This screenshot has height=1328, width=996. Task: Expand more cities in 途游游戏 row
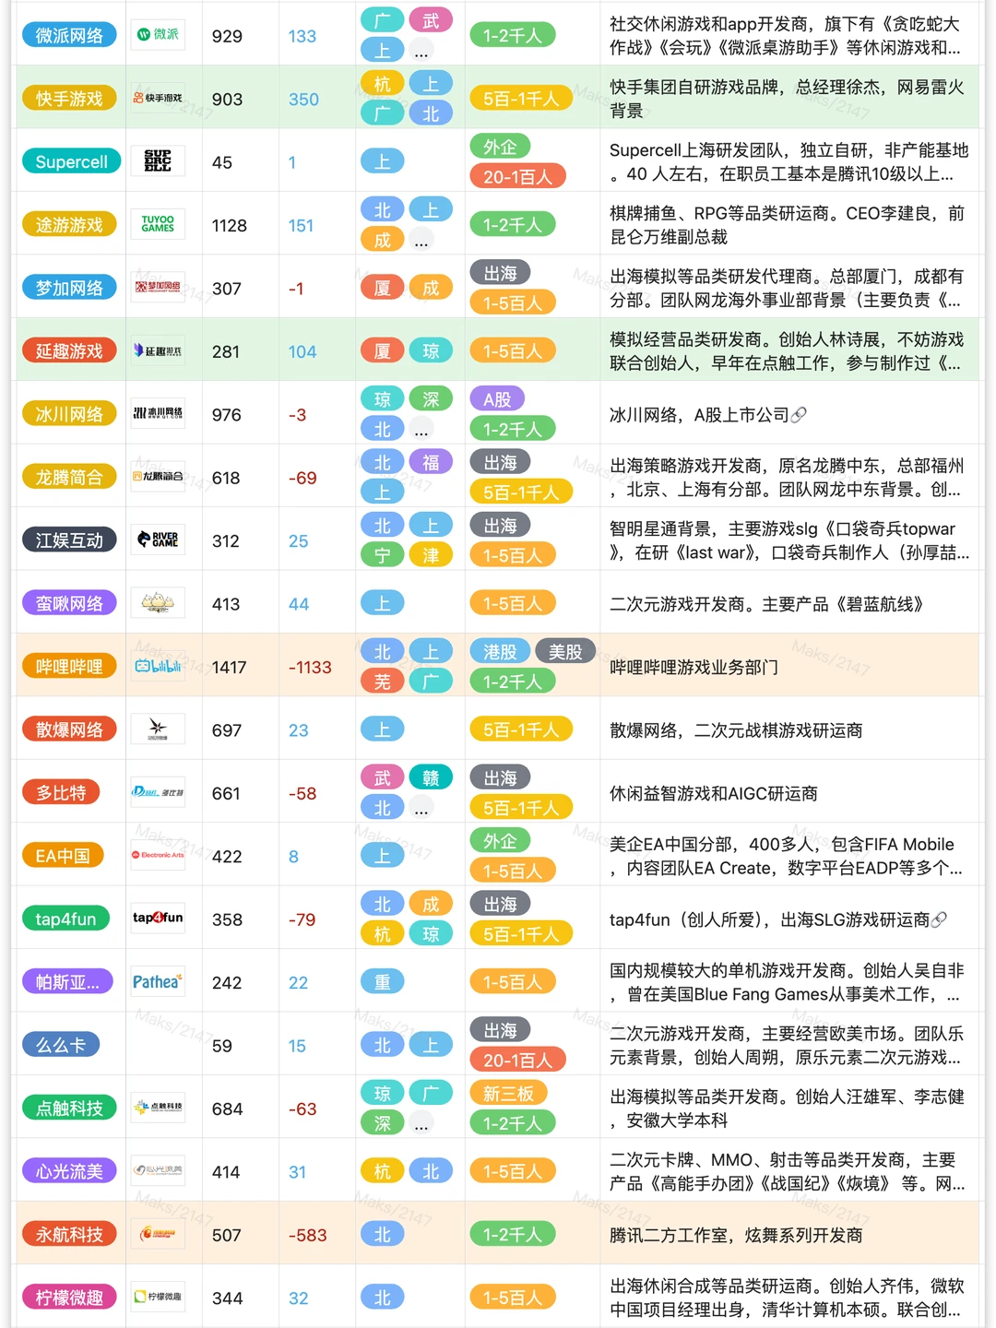421,240
